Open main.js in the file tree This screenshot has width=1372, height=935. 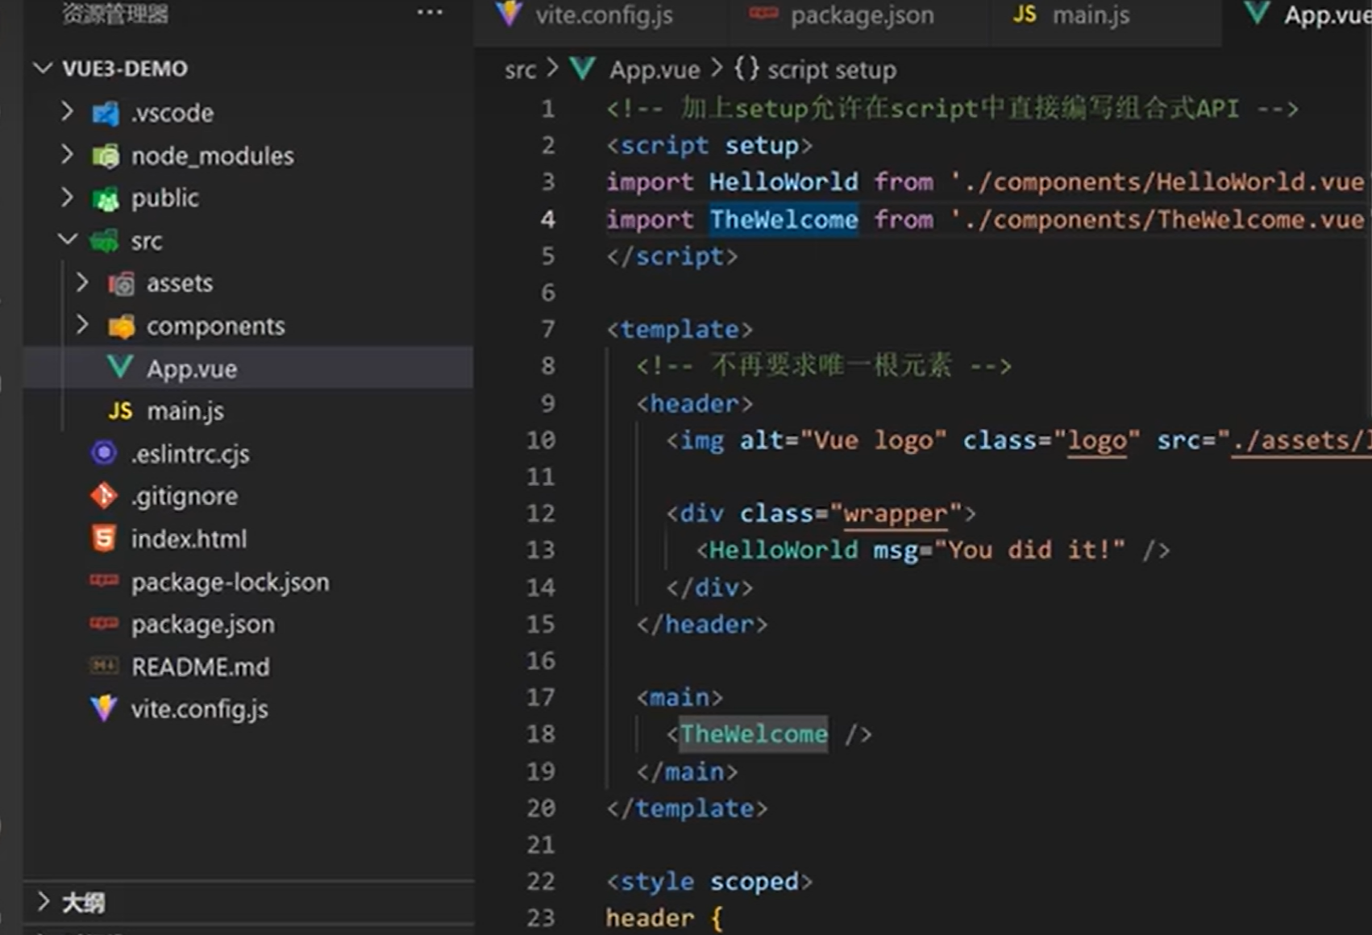click(x=248, y=411)
